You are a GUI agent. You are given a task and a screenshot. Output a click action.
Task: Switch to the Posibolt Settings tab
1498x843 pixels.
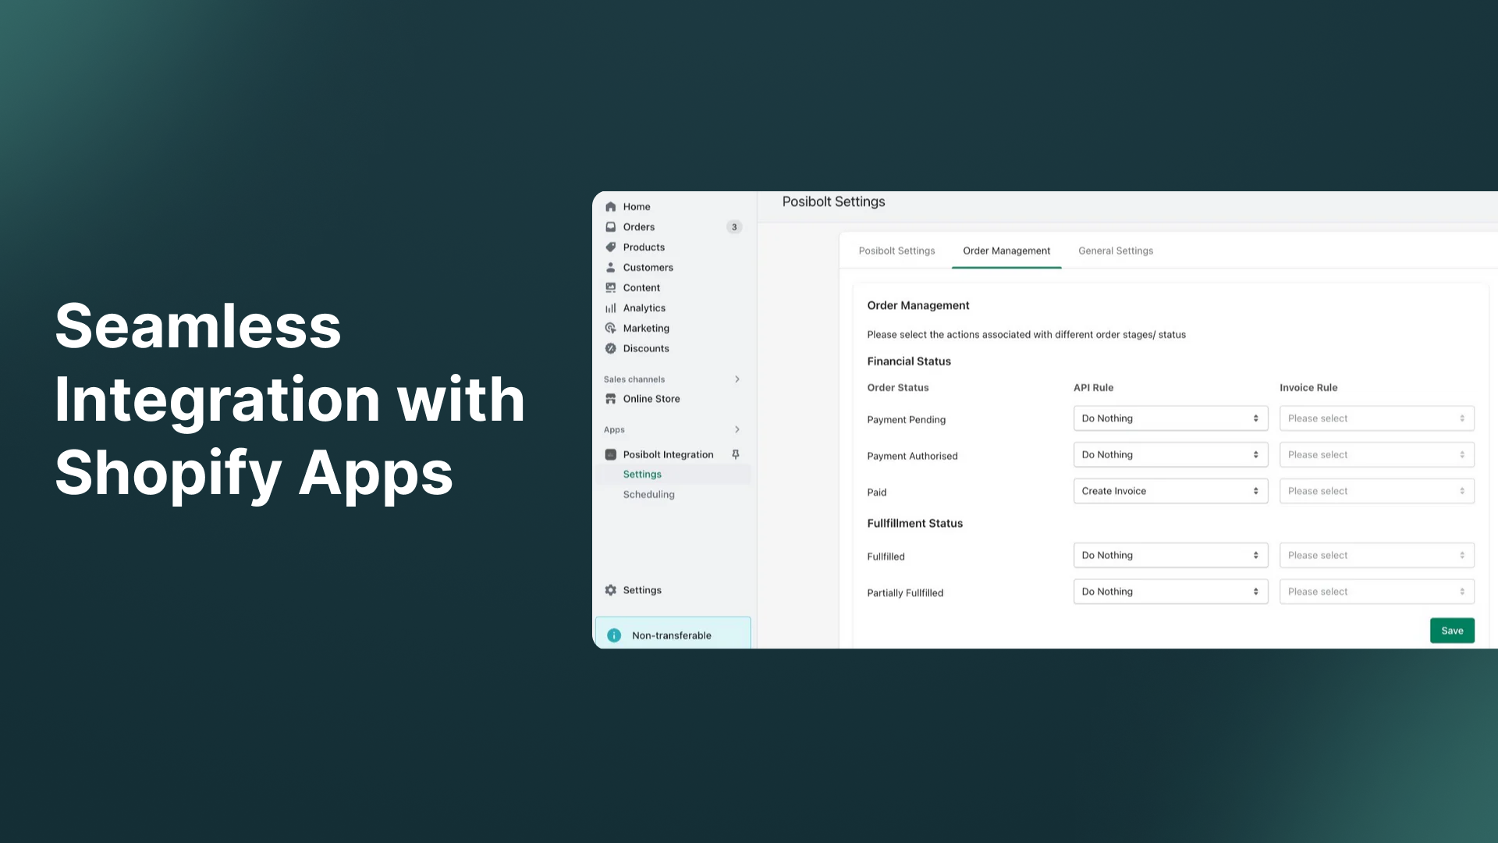click(x=896, y=250)
